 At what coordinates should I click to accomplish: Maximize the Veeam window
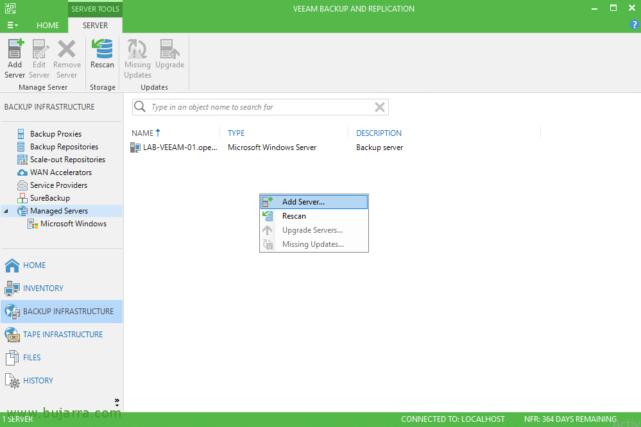613,8
